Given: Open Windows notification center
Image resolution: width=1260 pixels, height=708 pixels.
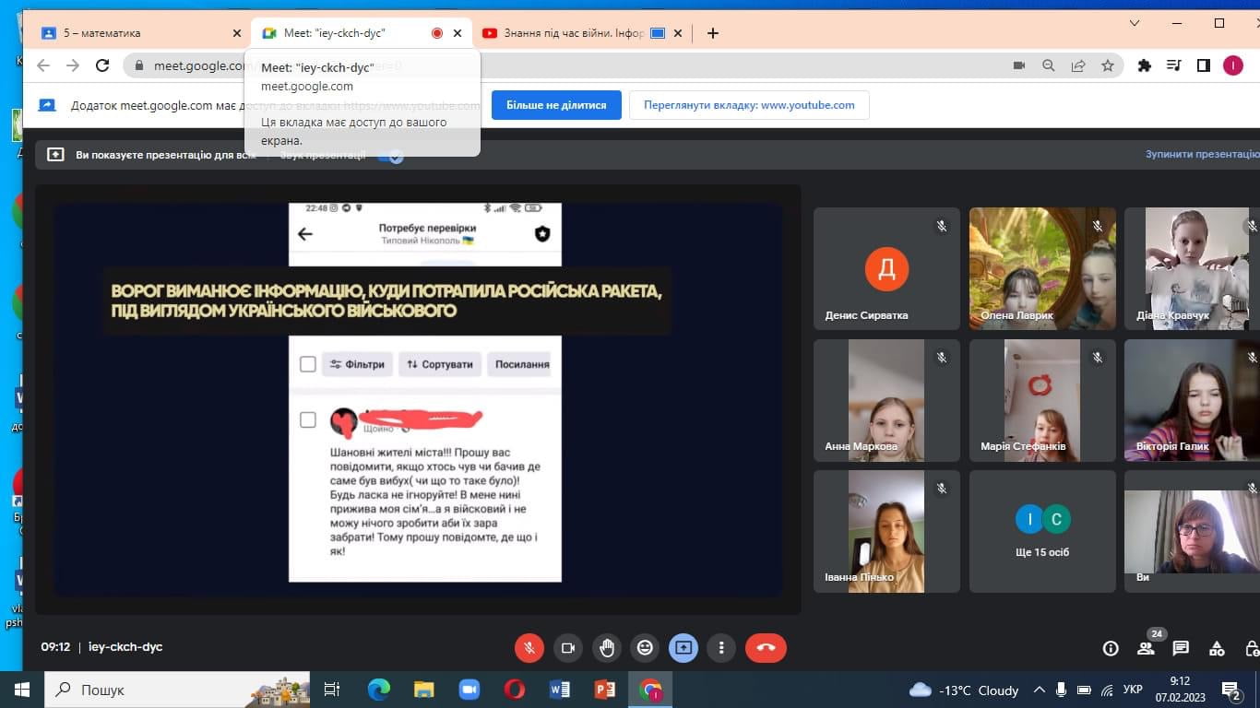Looking at the screenshot, I should [x=1231, y=690].
